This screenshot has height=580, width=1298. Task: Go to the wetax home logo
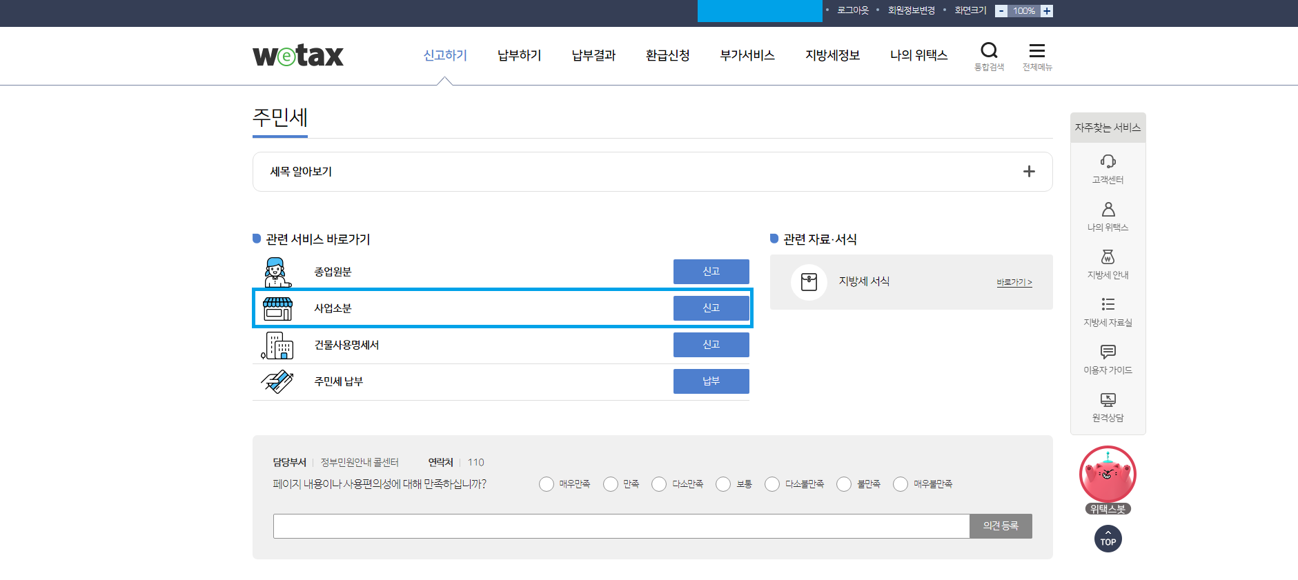point(298,55)
